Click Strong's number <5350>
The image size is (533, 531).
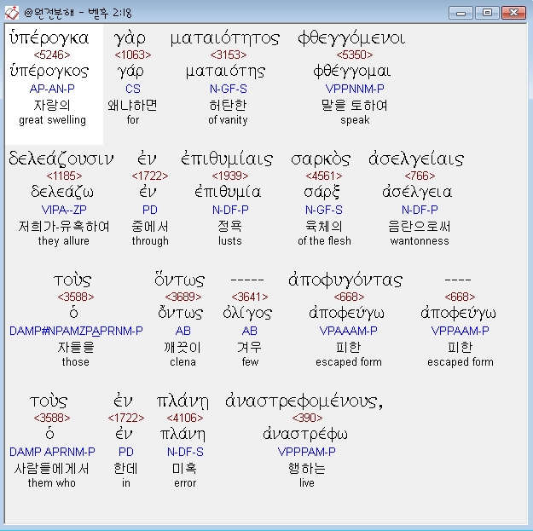pyautogui.click(x=355, y=55)
